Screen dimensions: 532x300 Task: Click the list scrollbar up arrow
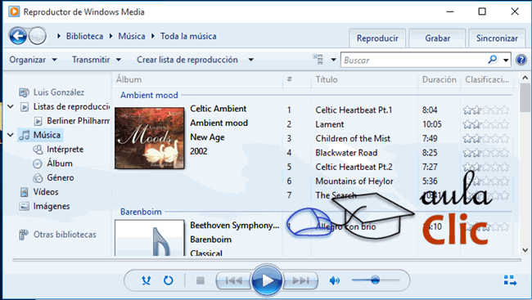525,78
